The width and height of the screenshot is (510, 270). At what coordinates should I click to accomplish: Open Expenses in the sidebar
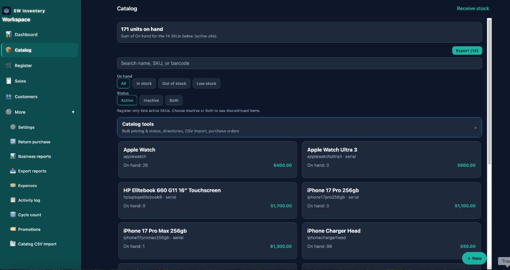27,186
